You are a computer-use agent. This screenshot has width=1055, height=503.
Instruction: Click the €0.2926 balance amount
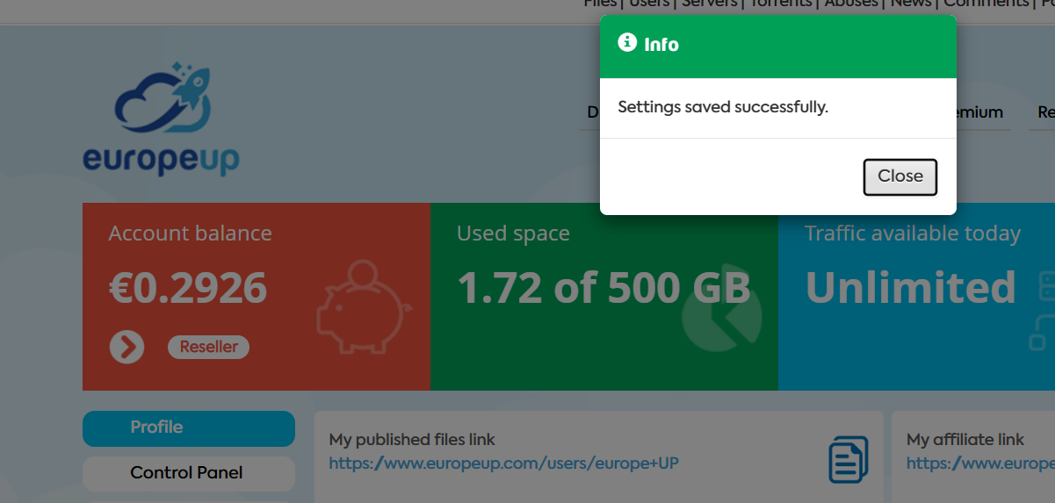(188, 287)
